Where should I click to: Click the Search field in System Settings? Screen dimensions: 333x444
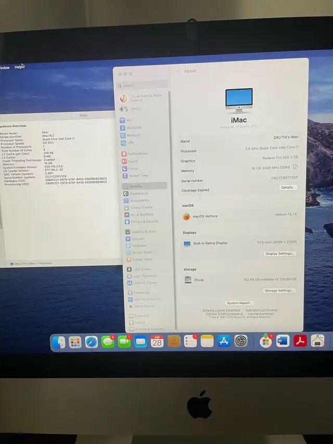click(142, 85)
